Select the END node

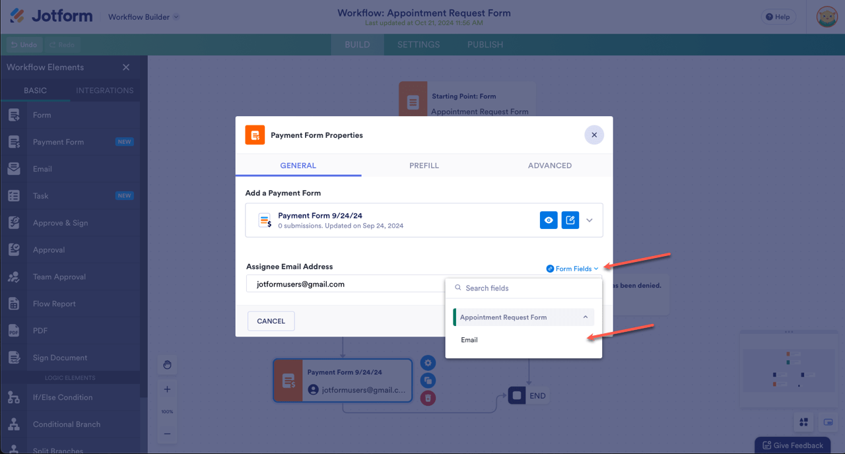(x=528, y=396)
